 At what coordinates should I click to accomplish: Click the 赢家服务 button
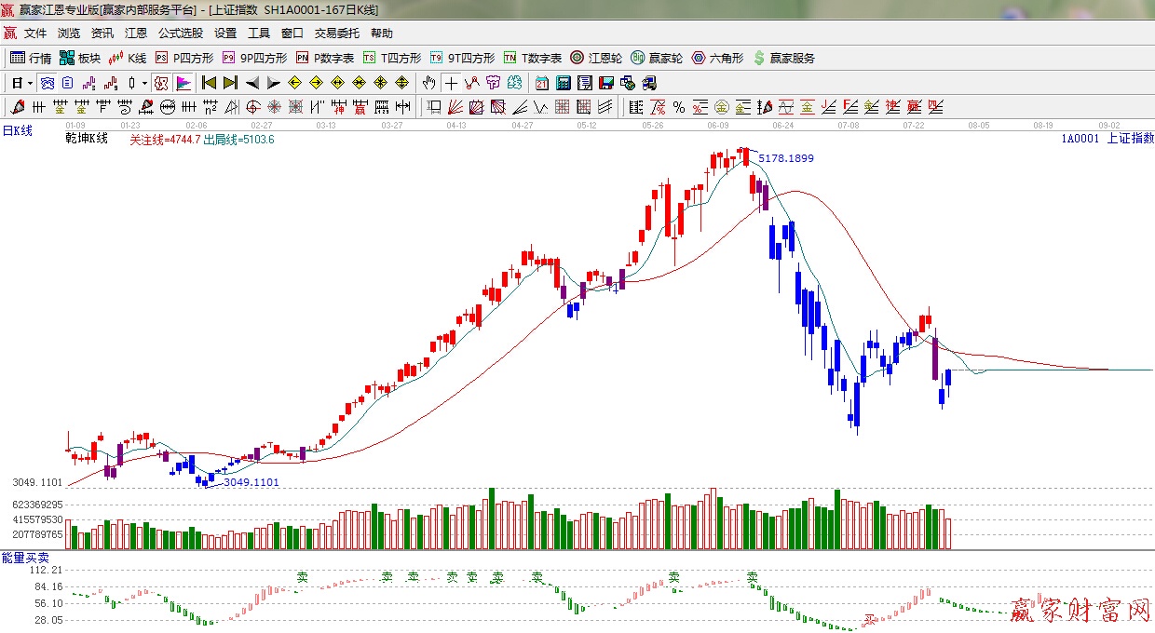783,58
